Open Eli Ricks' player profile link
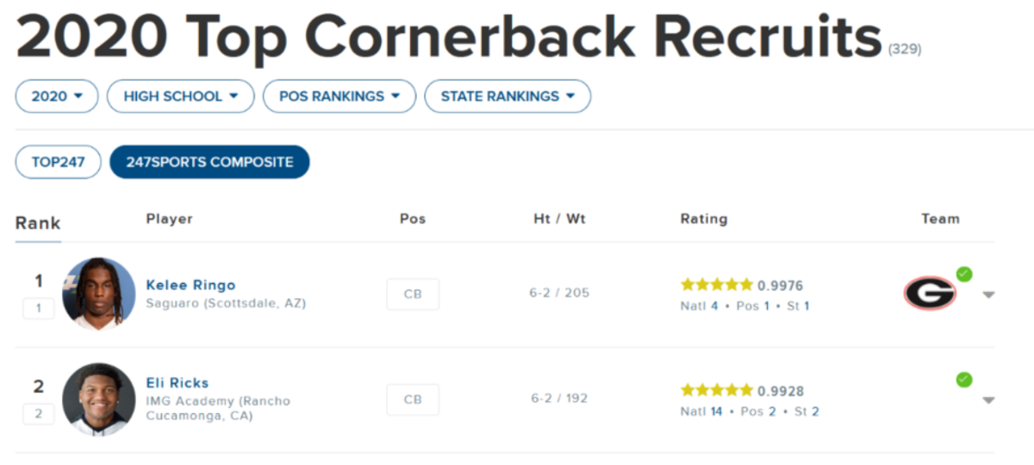1034x465 pixels. click(x=178, y=383)
